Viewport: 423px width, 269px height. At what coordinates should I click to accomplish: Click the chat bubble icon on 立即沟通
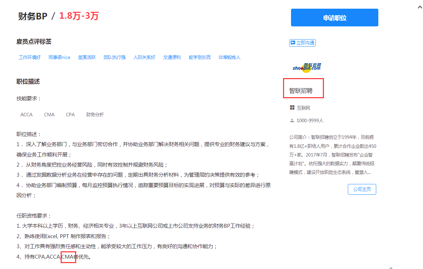coord(292,42)
